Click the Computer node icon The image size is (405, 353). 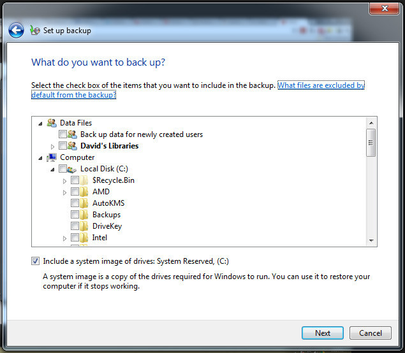tap(52, 157)
